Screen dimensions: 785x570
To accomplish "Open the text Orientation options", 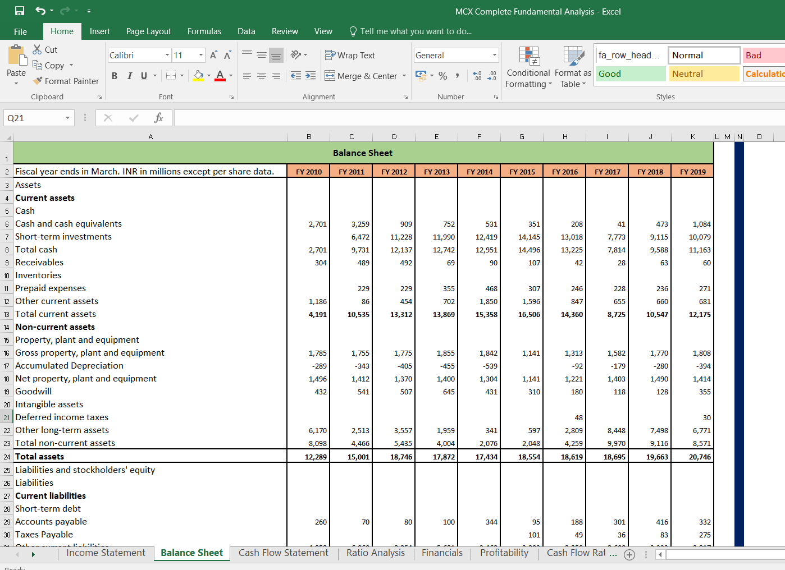I will pyautogui.click(x=299, y=54).
